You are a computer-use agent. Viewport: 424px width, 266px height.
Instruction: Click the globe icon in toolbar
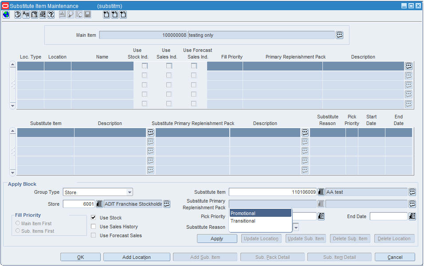6,15
